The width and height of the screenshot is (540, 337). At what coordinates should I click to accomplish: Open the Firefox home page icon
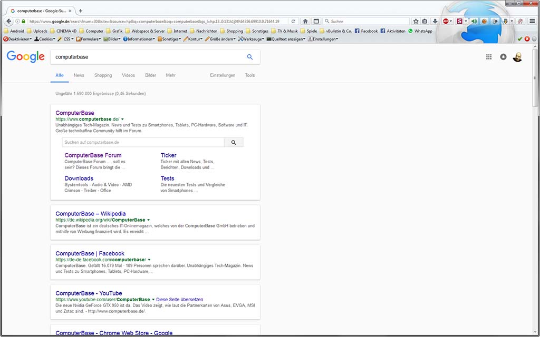[305, 21]
